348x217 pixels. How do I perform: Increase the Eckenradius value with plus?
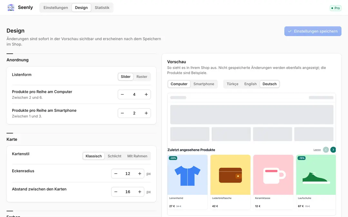[140, 174]
